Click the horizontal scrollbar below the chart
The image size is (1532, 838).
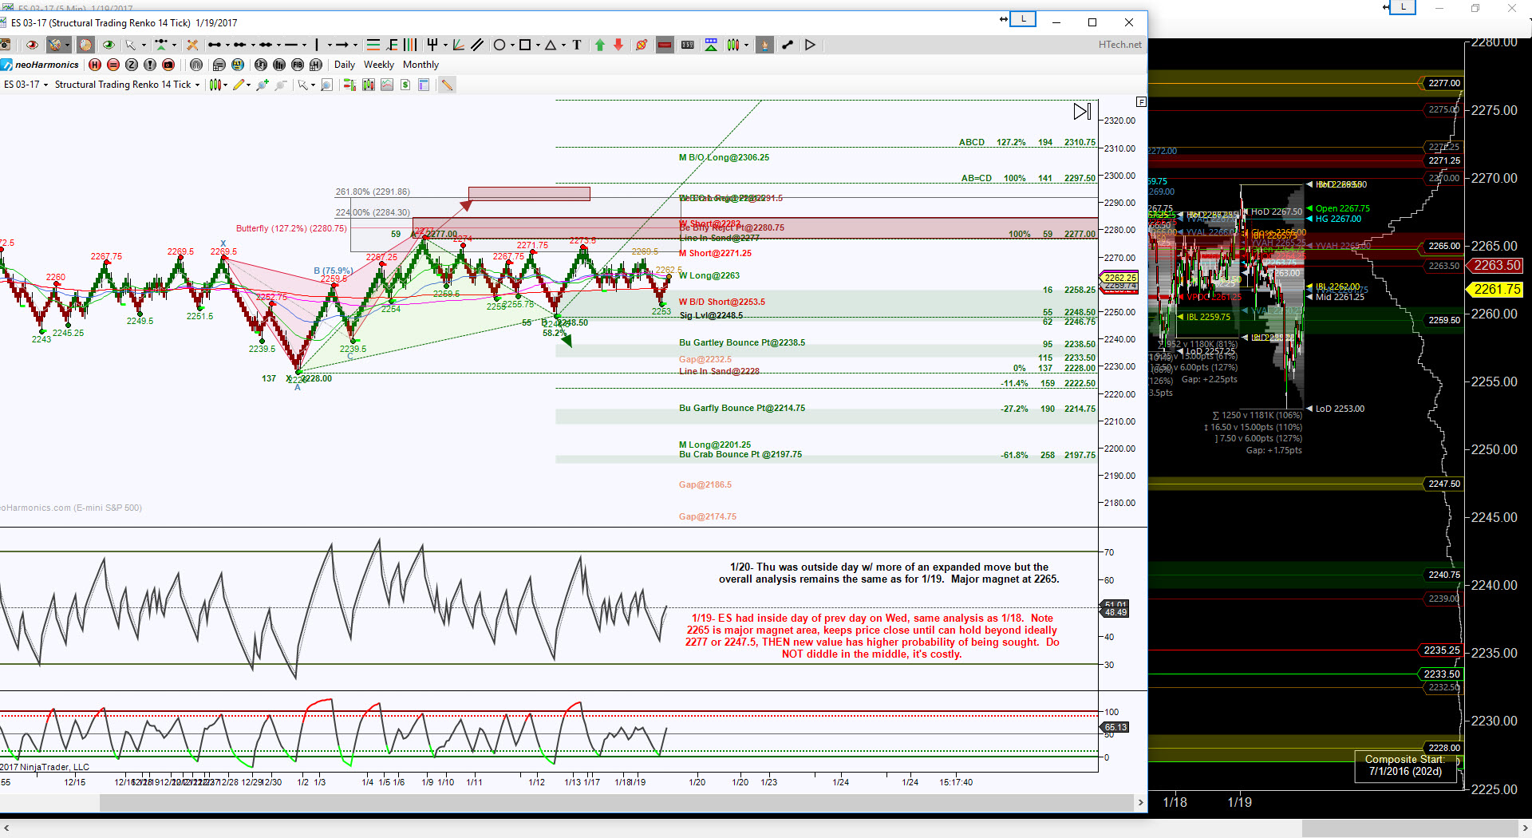pyautogui.click(x=559, y=802)
